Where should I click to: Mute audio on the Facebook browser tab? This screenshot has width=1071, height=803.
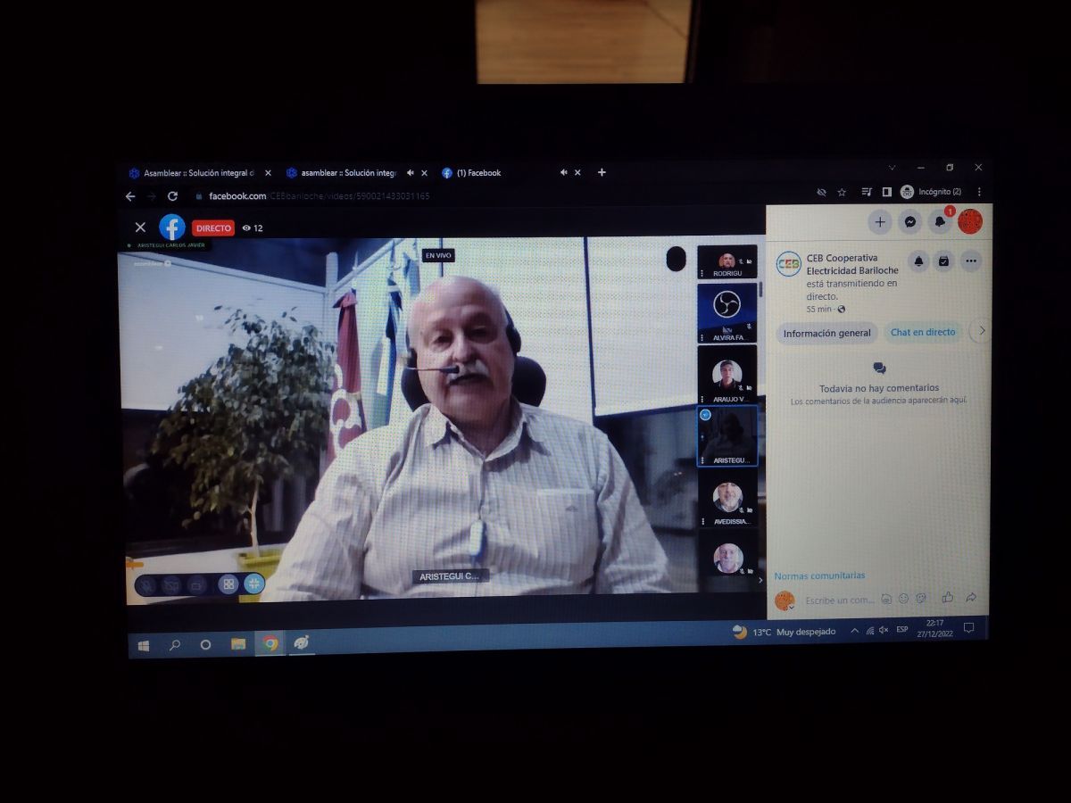tap(564, 173)
